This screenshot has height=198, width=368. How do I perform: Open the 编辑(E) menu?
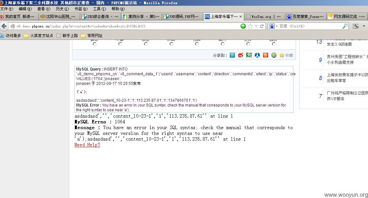click(x=25, y=9)
